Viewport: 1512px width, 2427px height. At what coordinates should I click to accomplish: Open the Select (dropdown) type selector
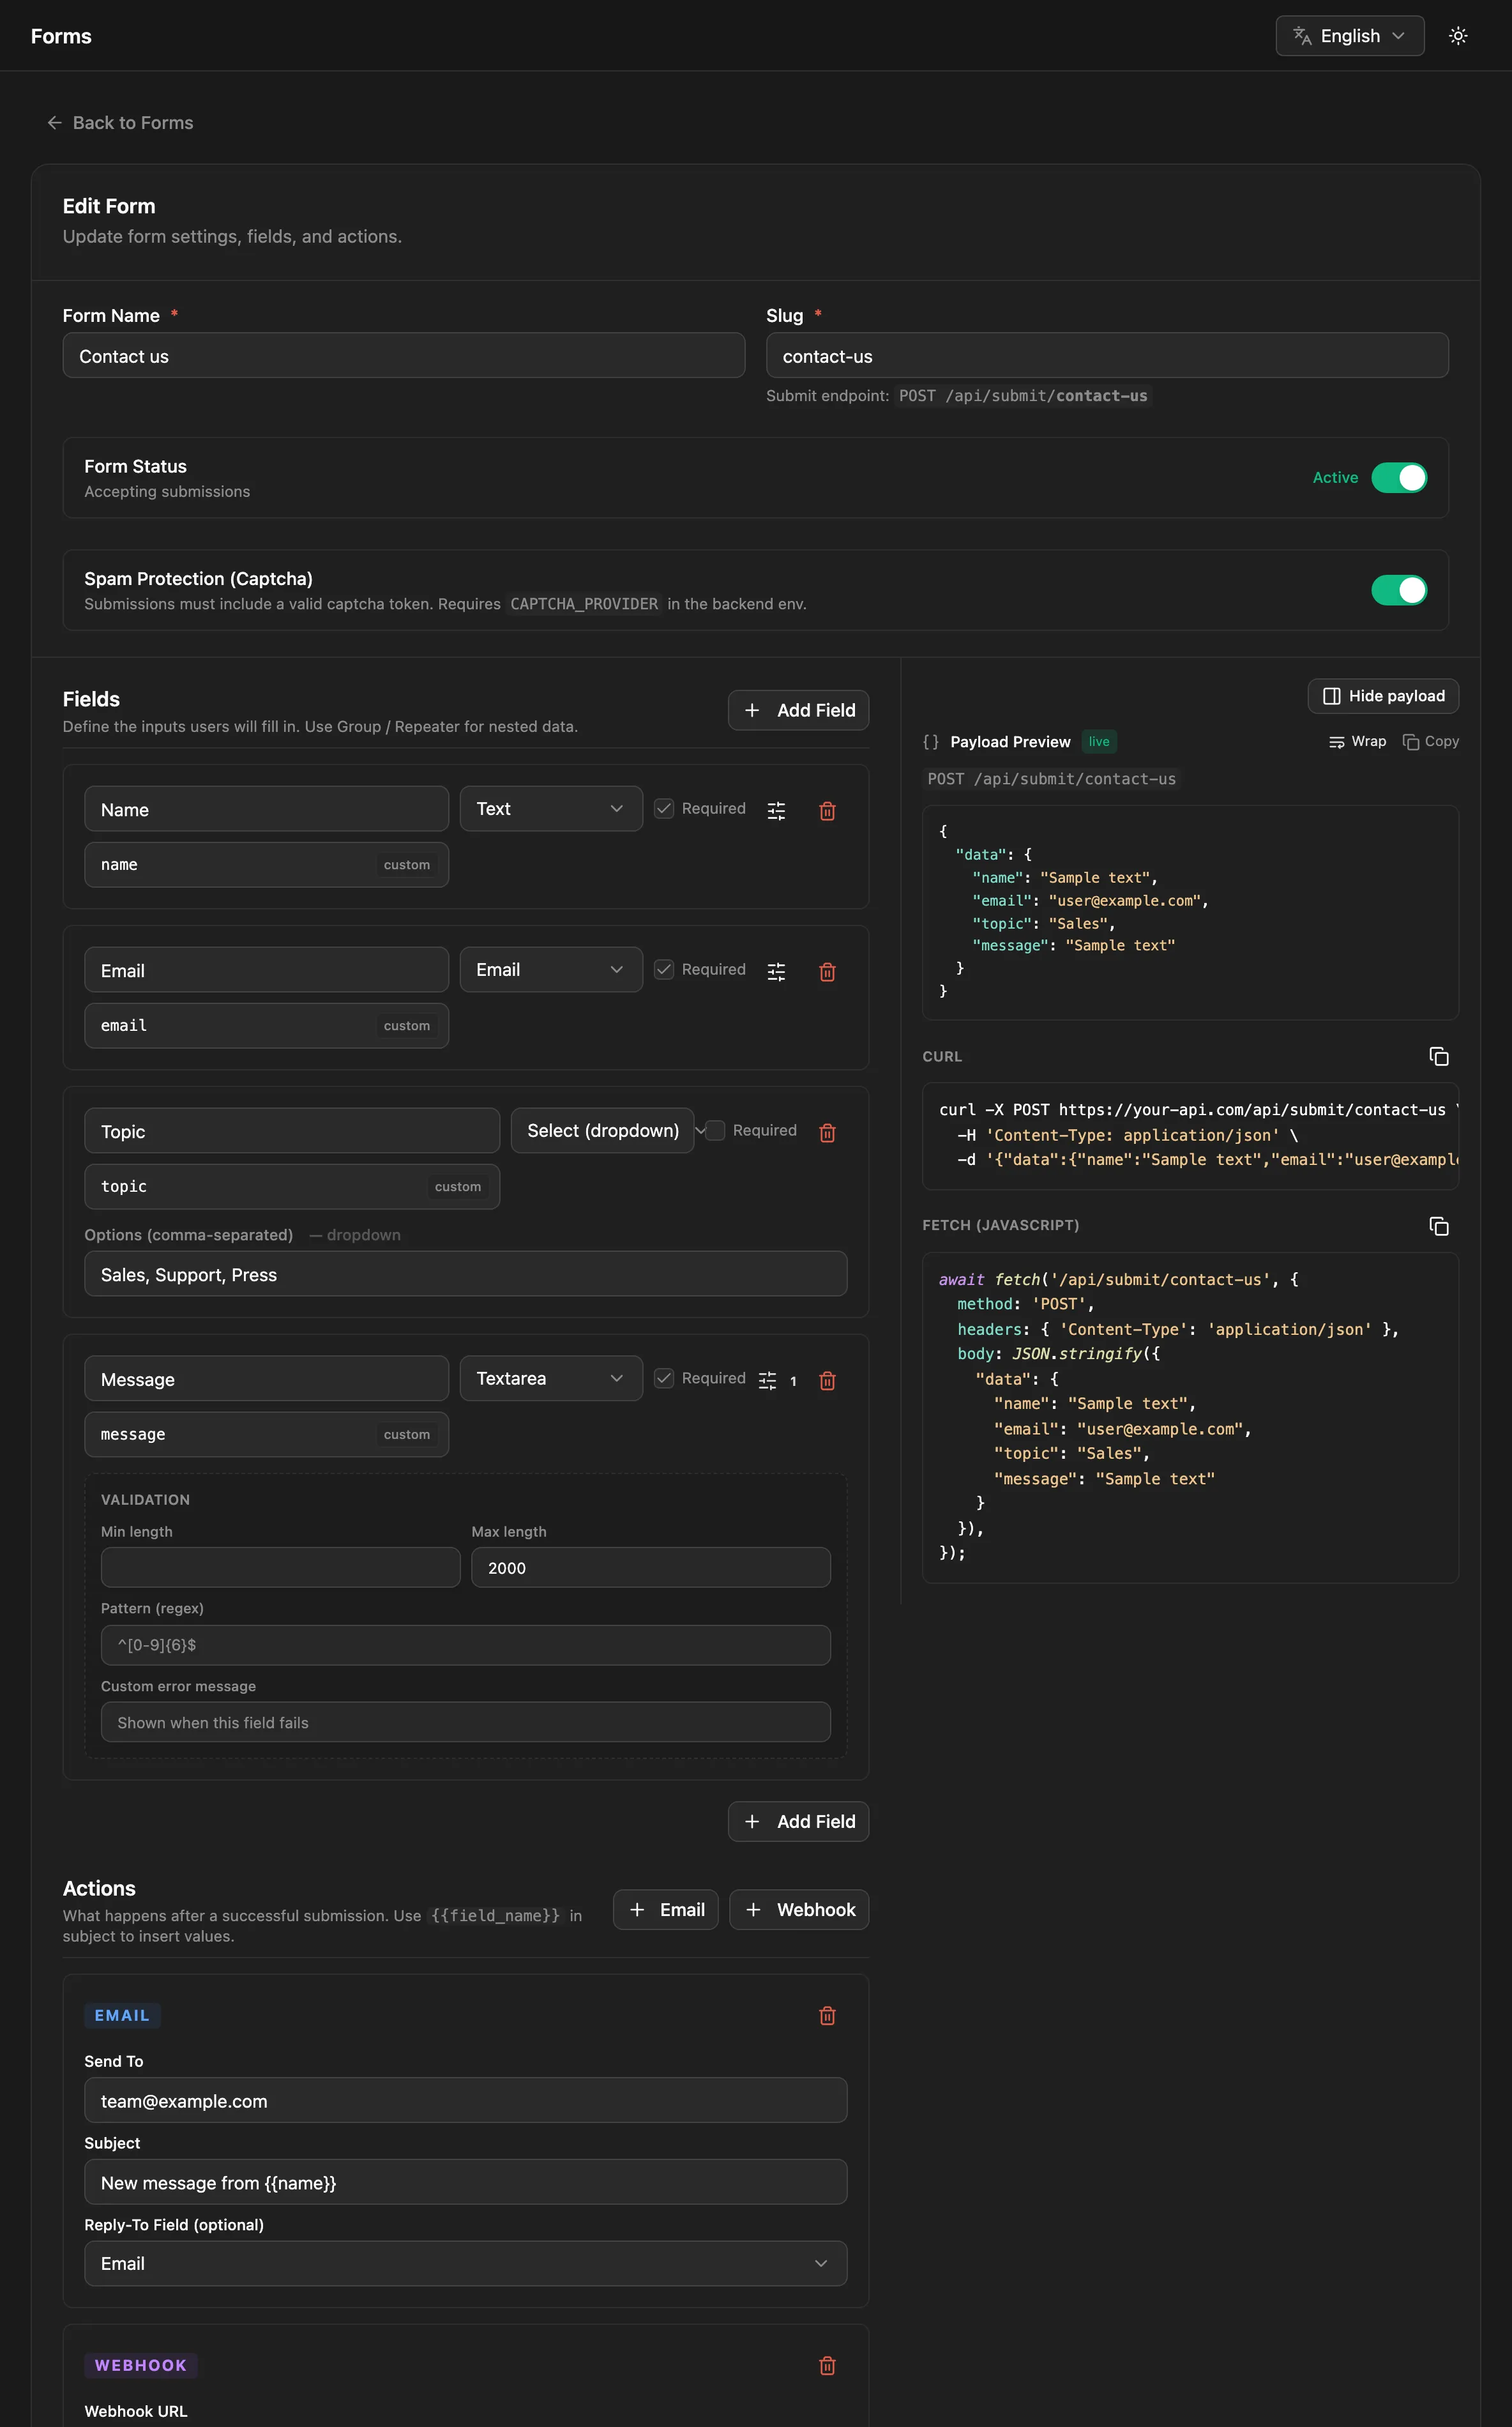[602, 1130]
